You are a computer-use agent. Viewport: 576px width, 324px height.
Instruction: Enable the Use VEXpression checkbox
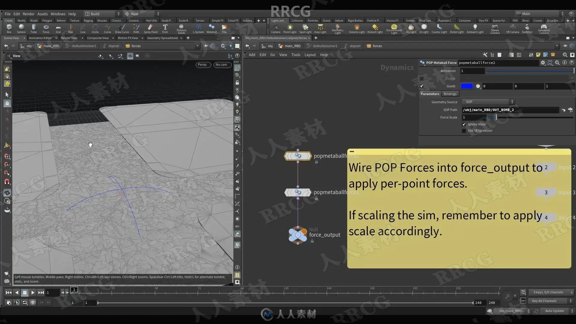[x=464, y=131]
